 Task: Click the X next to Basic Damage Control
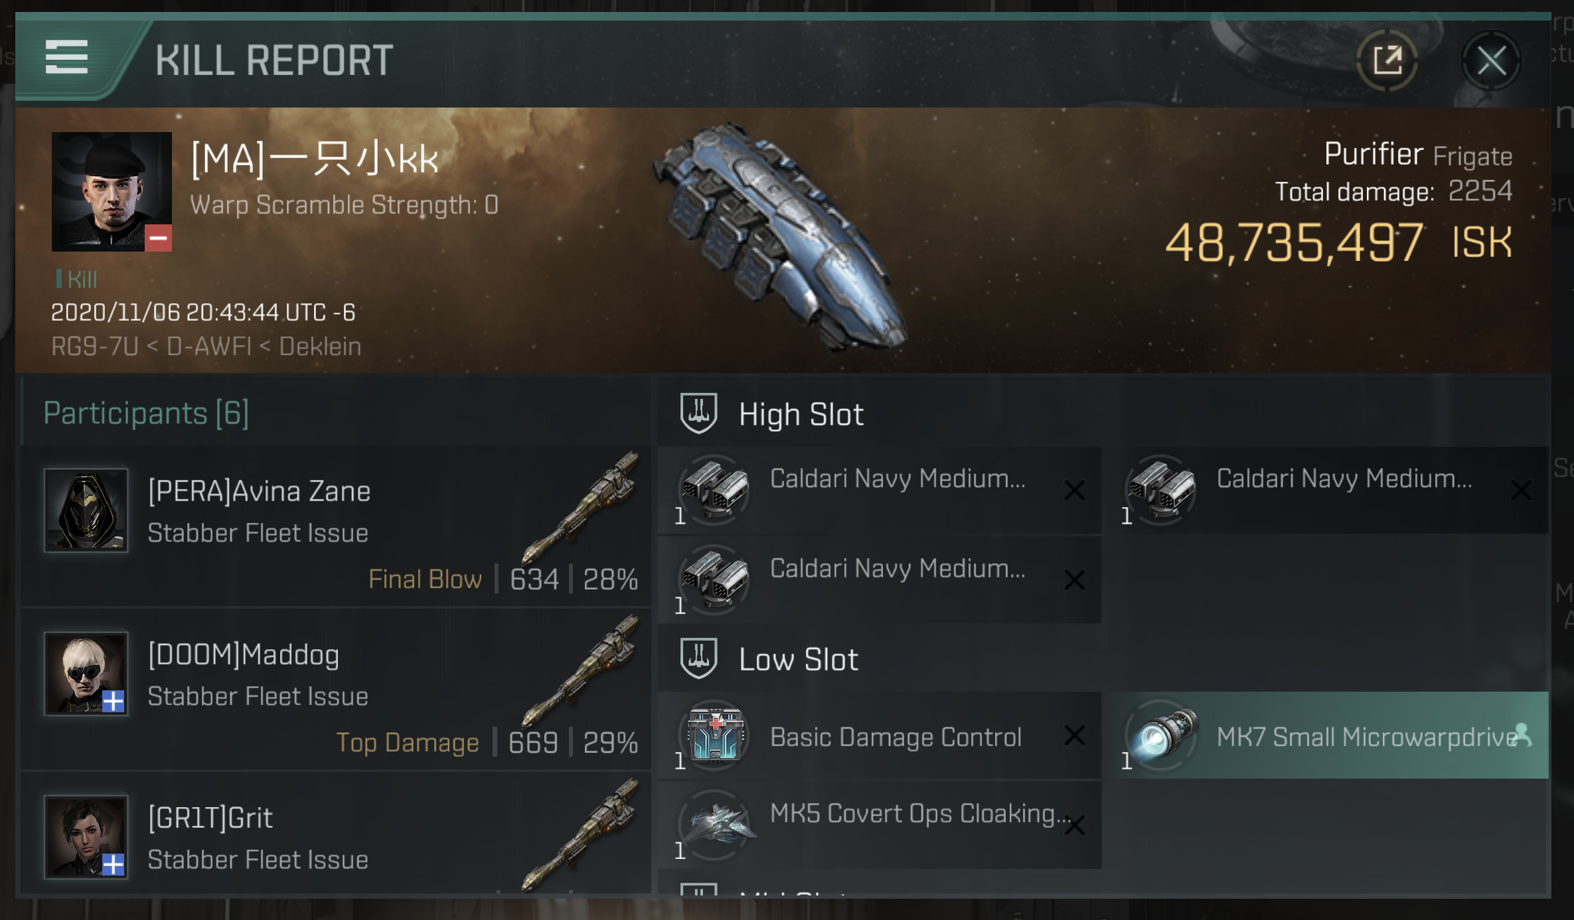1074,735
